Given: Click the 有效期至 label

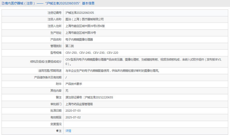Looking at the screenshot, I should coord(56,117).
